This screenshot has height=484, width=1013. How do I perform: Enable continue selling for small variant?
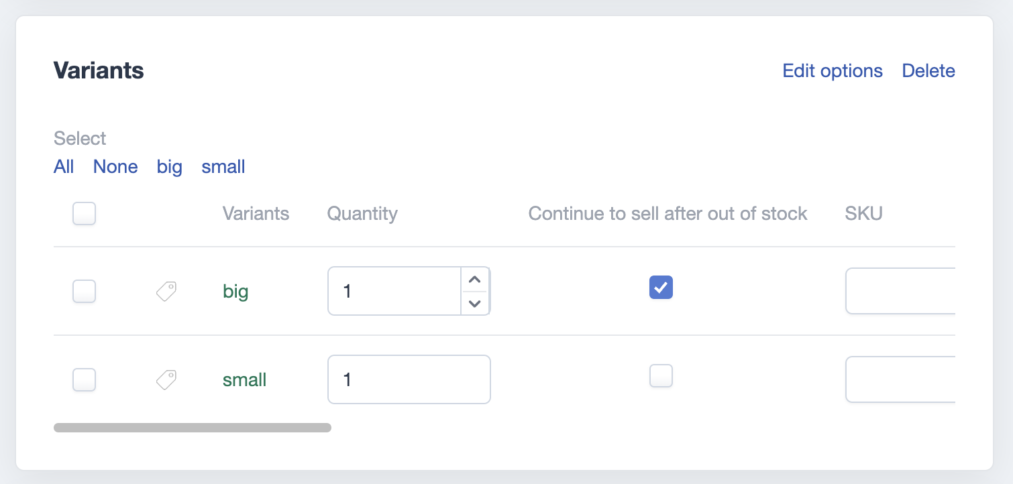661,375
